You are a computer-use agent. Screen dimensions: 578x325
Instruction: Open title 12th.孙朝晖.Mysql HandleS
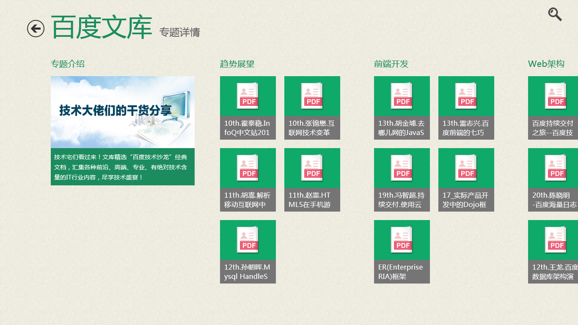tap(248, 272)
